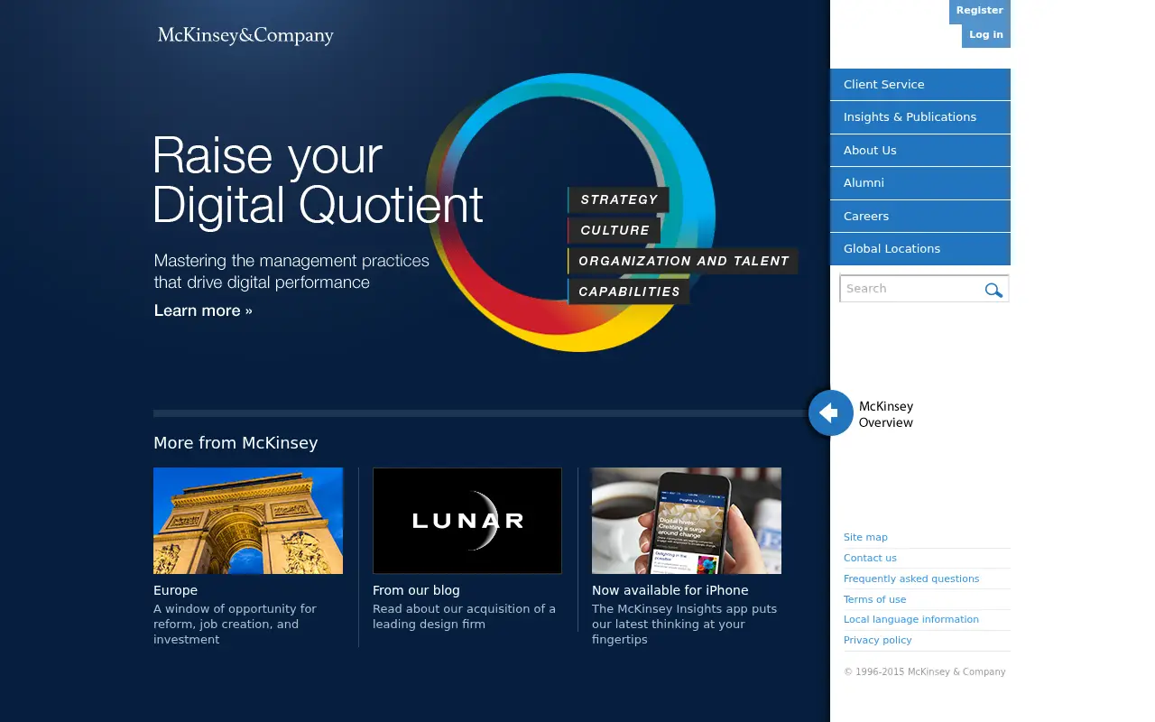Click the blue back arrow circle icon

point(830,413)
